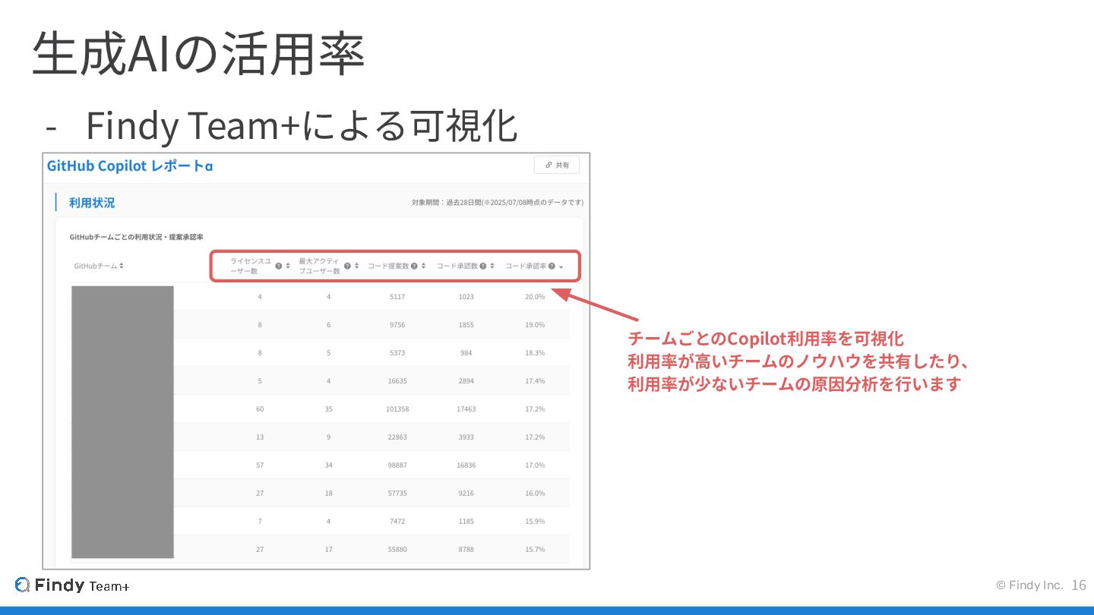Toggle the コード承認率 descending sort arrow

point(561,266)
